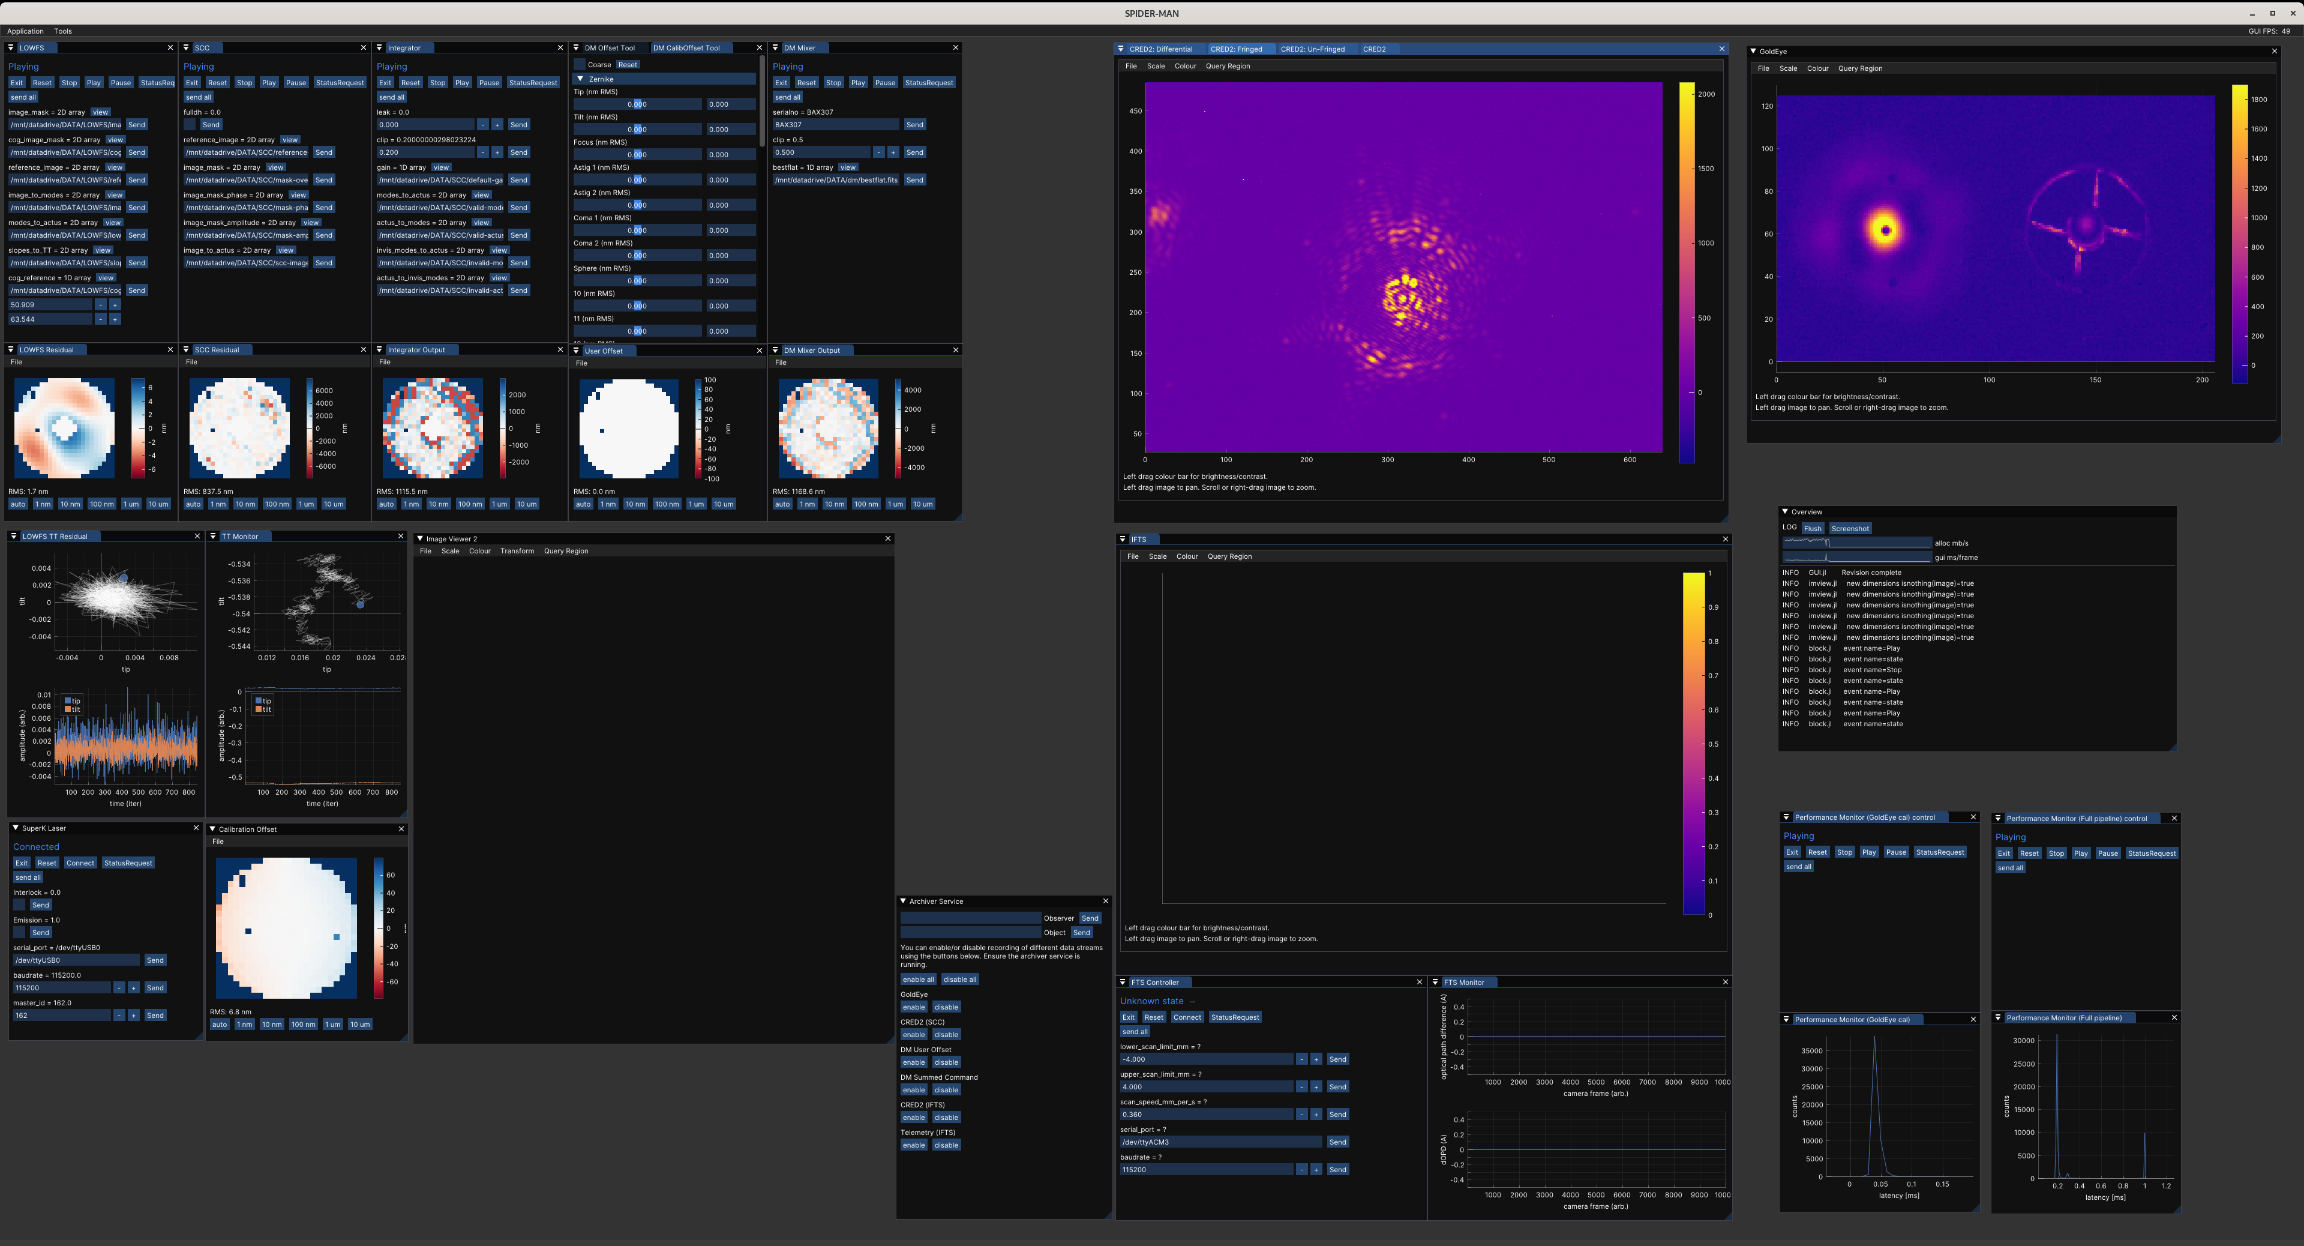Viewport: 2304px width, 1246px height.
Task: Open the Integrator Output dock menu icon
Action: tap(380, 350)
